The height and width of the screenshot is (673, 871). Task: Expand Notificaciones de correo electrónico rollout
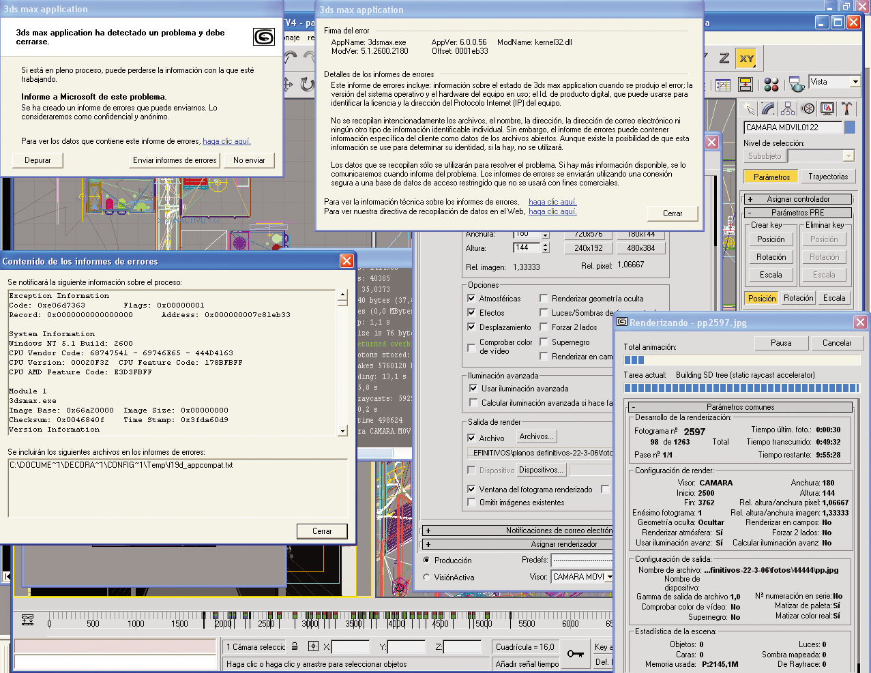[518, 530]
